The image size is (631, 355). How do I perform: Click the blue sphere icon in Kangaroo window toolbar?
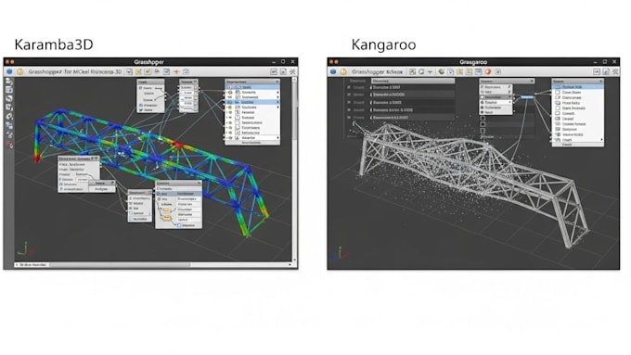[333, 71]
